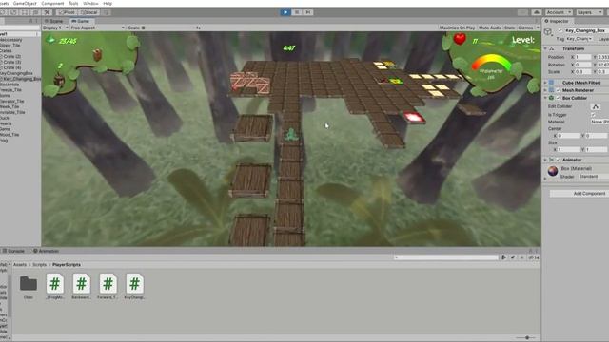Image resolution: width=609 pixels, height=342 pixels.
Task: Toggle the Is Trigger checkbox
Action: 593,115
